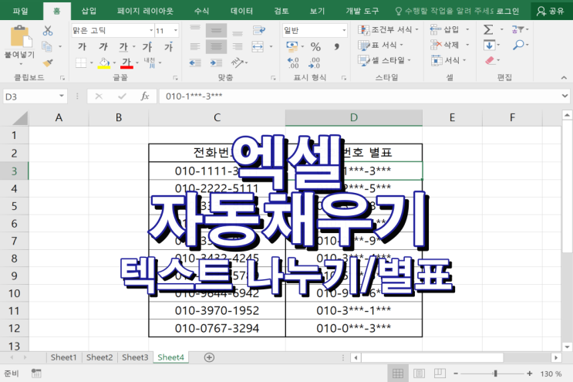Click the Sort and Filter icon
573x382 pixels.
coord(517,29)
